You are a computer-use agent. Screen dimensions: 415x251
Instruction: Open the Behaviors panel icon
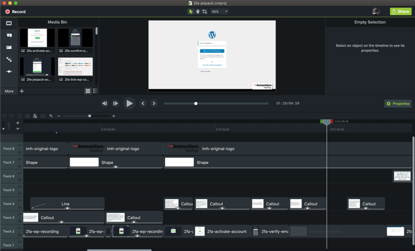[9, 60]
